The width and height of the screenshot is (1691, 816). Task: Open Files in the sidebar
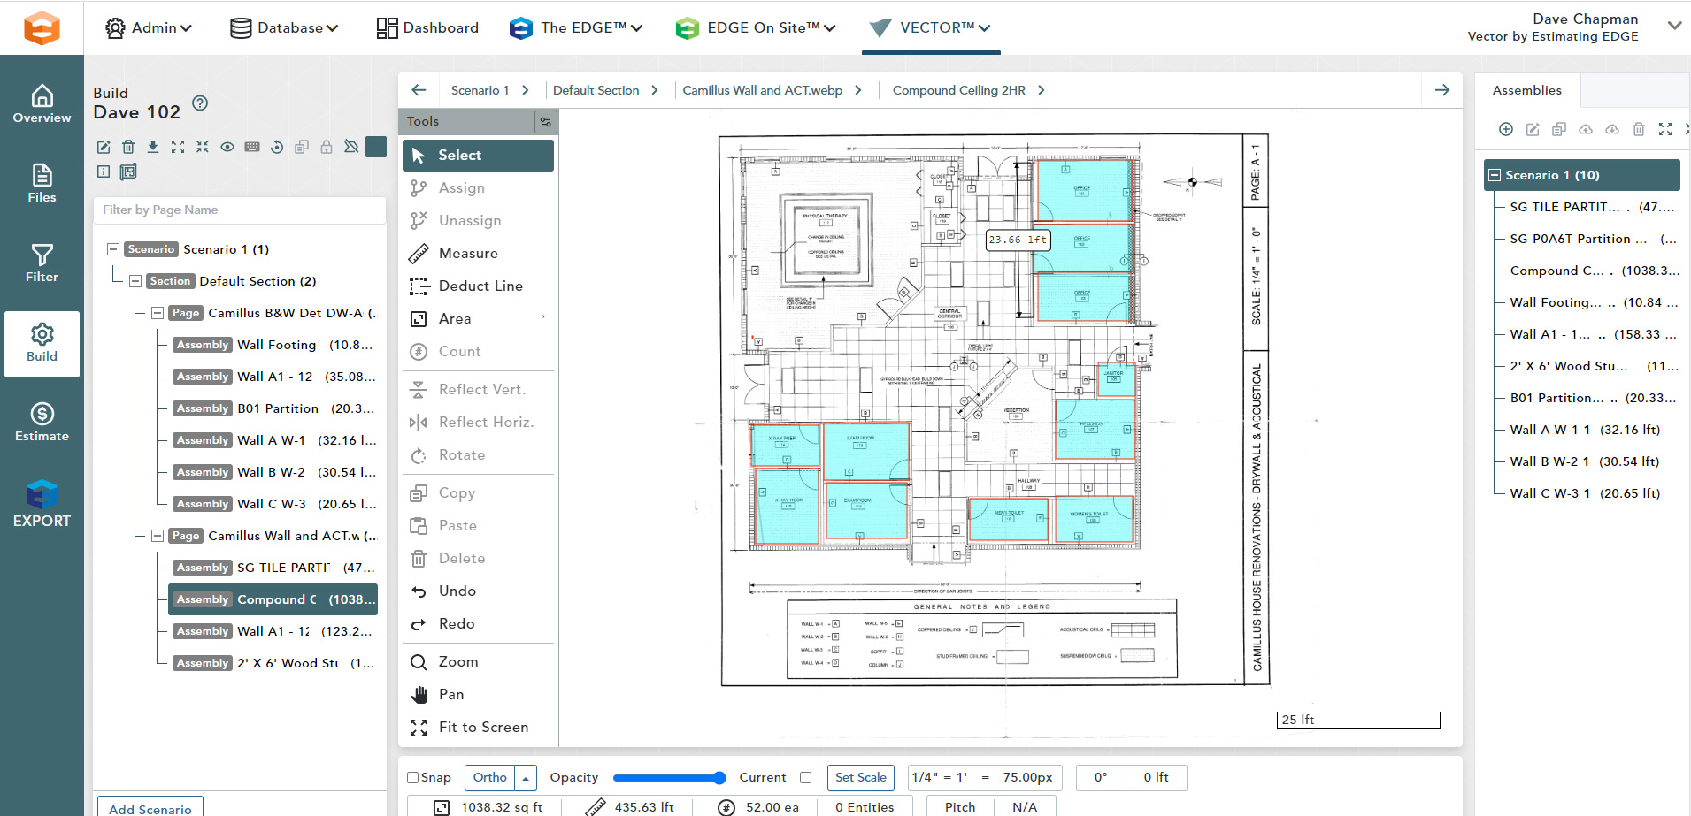click(x=42, y=184)
